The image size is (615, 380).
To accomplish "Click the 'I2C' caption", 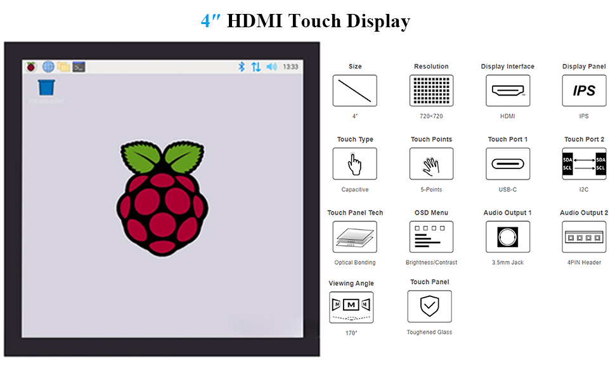I will click(x=584, y=189).
